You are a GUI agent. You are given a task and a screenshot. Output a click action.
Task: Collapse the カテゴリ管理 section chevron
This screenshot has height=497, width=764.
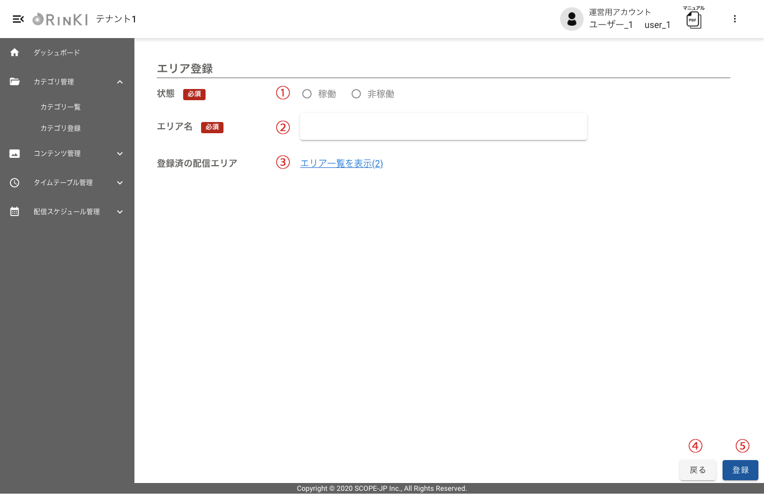120,82
